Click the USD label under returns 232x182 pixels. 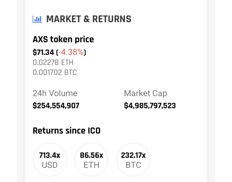[50, 165]
